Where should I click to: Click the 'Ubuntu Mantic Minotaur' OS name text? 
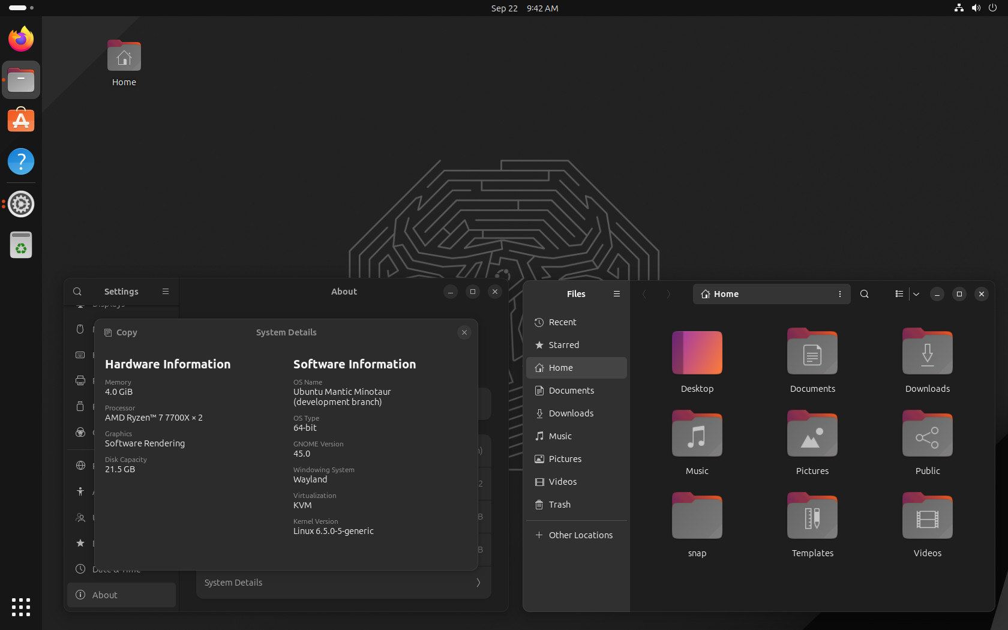[x=342, y=392]
